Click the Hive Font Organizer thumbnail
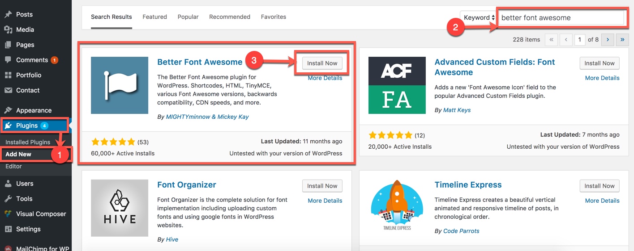634x251 pixels. tap(120, 208)
